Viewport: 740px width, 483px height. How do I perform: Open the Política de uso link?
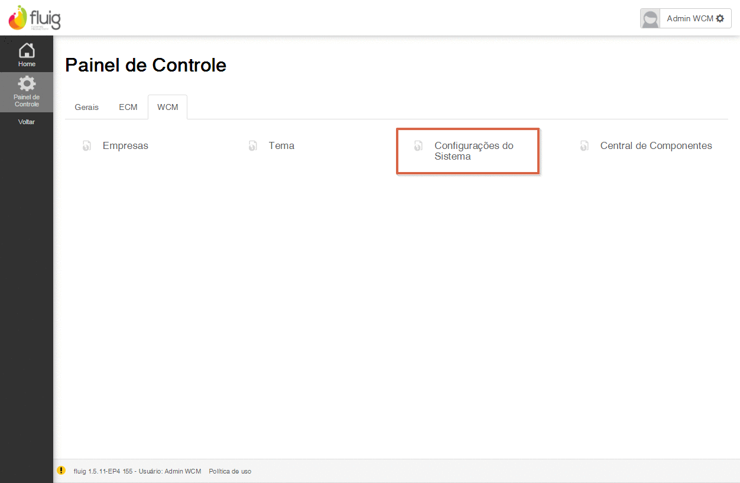click(230, 471)
